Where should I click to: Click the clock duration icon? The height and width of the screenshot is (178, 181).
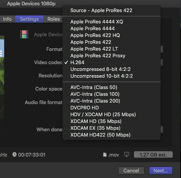(x=14, y=155)
